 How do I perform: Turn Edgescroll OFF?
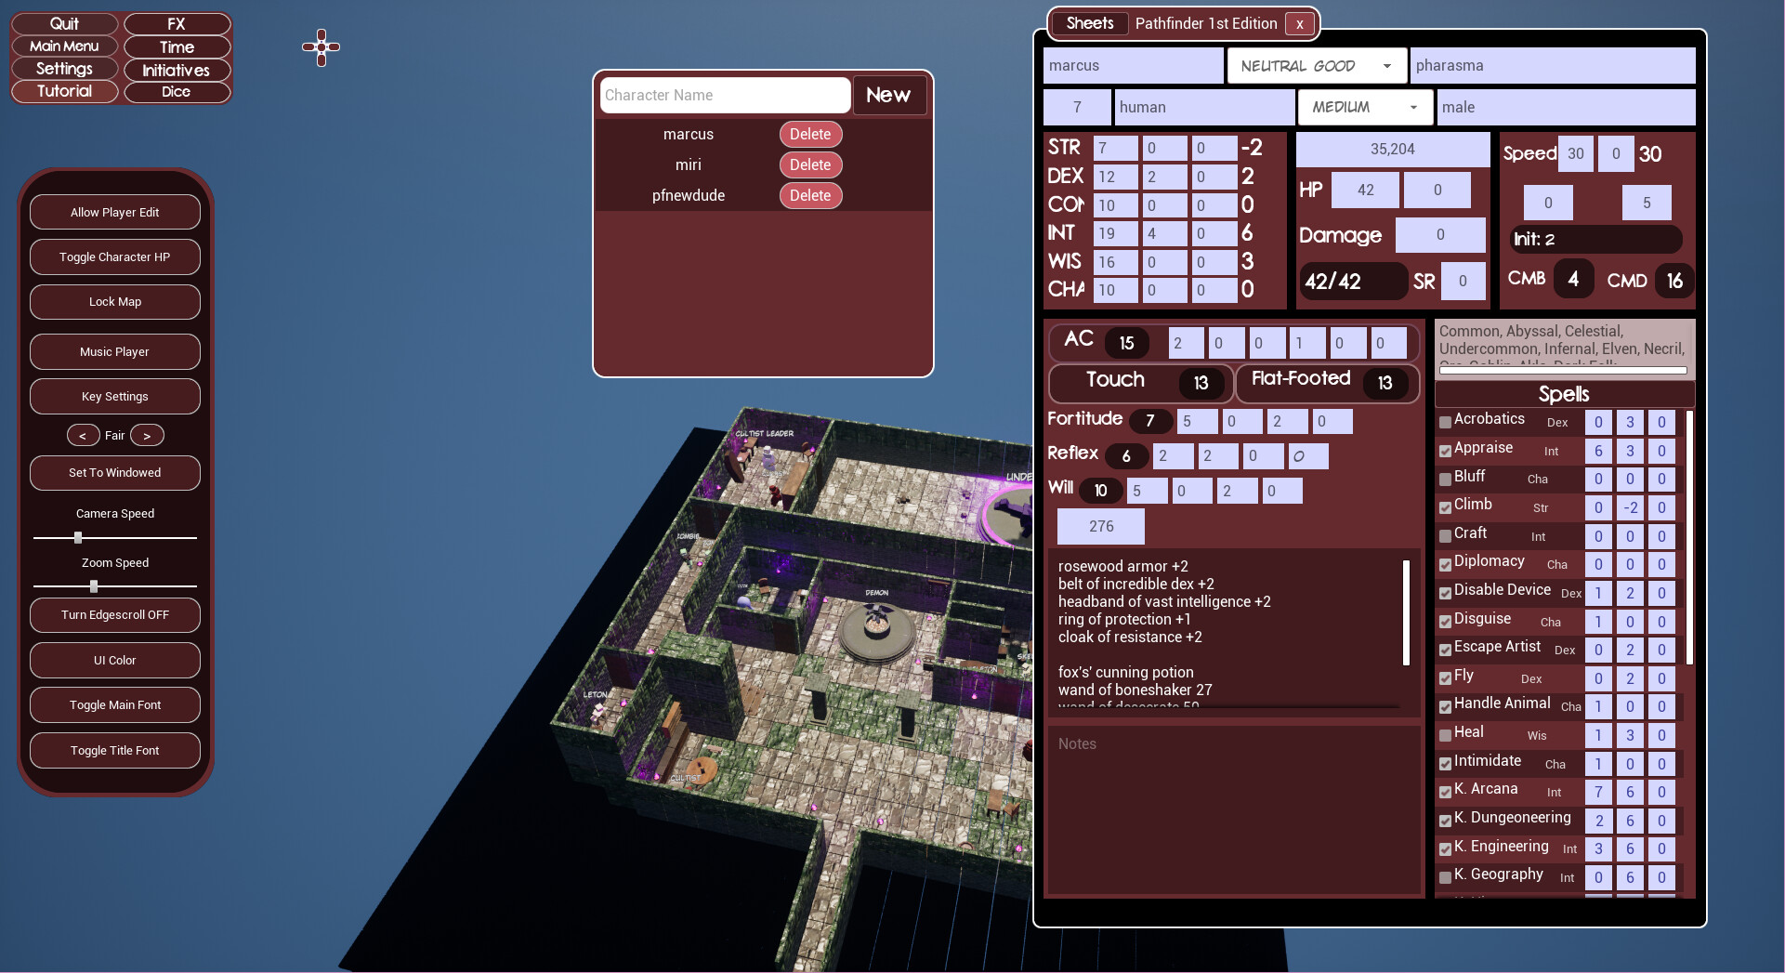pos(114,614)
